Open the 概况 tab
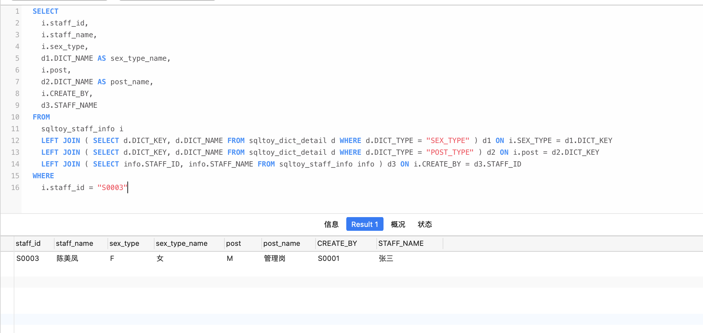Image resolution: width=703 pixels, height=333 pixels. [x=398, y=224]
